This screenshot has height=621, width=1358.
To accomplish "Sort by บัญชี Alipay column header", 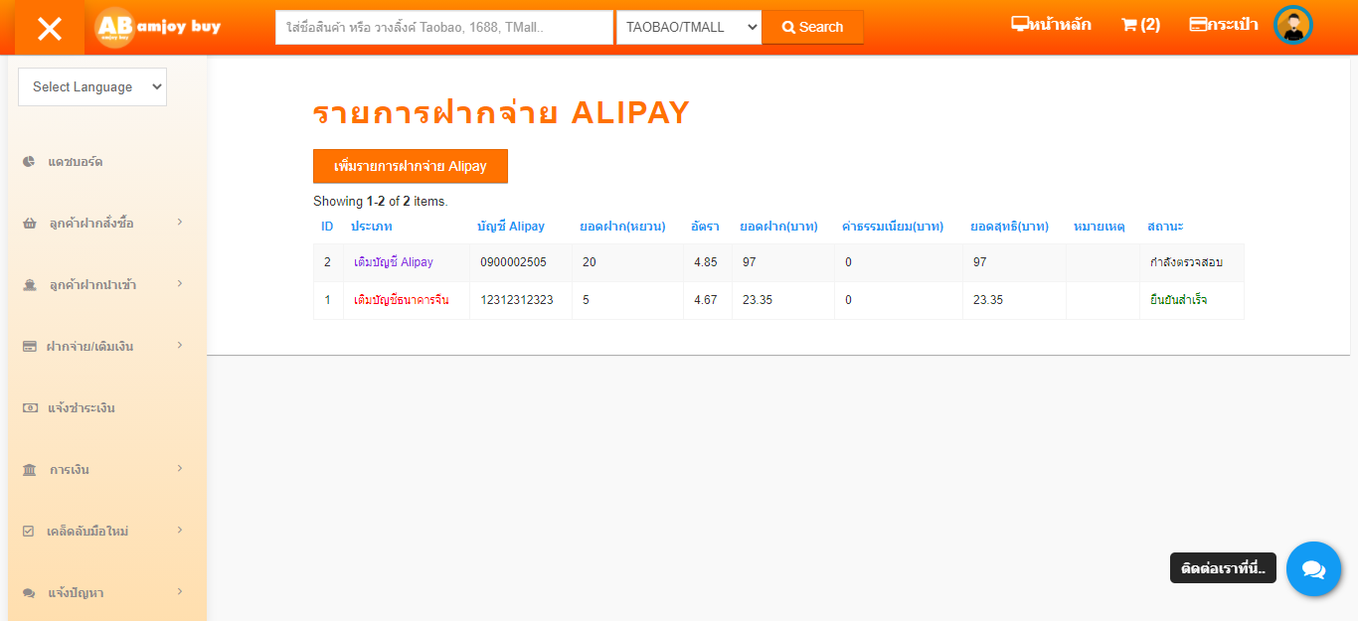I will pyautogui.click(x=511, y=227).
